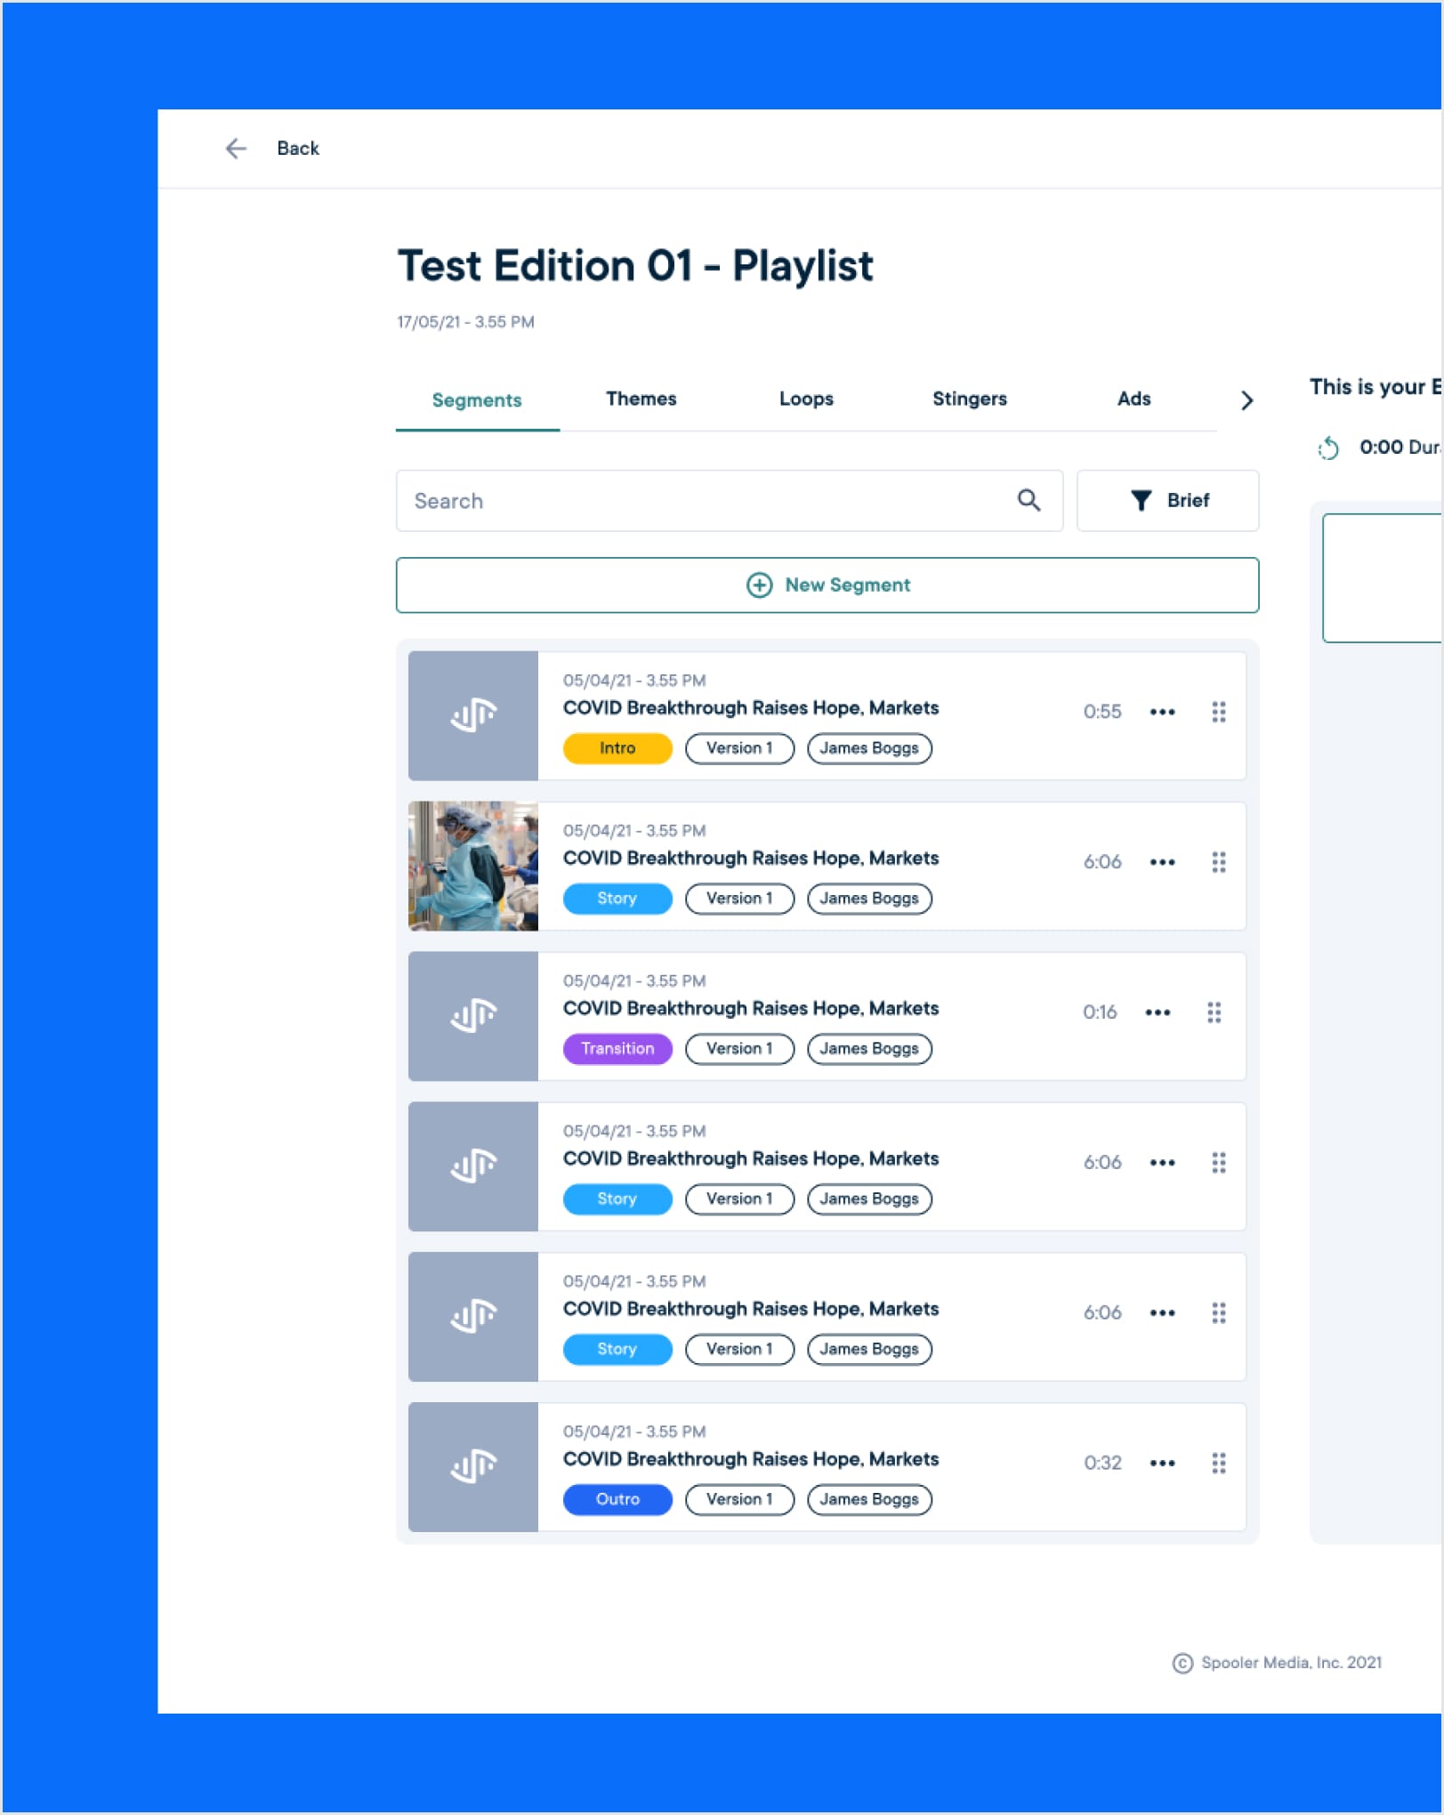
Task: Open the medical staff photo thumbnail
Action: (x=472, y=866)
